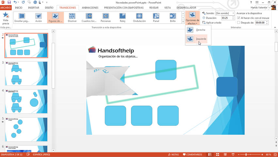Open the INSERTAR ribbon tab

[34, 8]
